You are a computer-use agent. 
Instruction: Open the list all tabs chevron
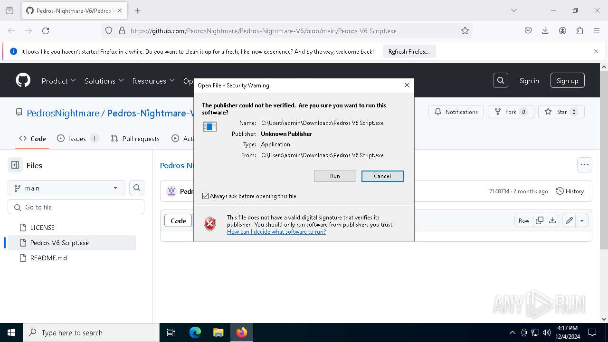coord(513,10)
